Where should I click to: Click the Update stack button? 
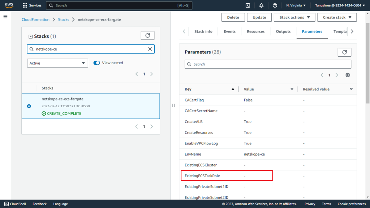[259, 17]
